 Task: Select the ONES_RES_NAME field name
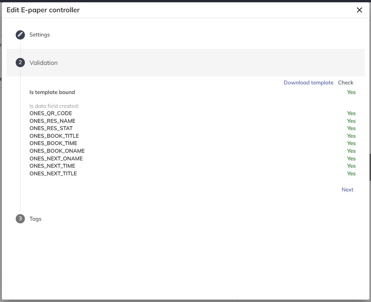(x=52, y=121)
